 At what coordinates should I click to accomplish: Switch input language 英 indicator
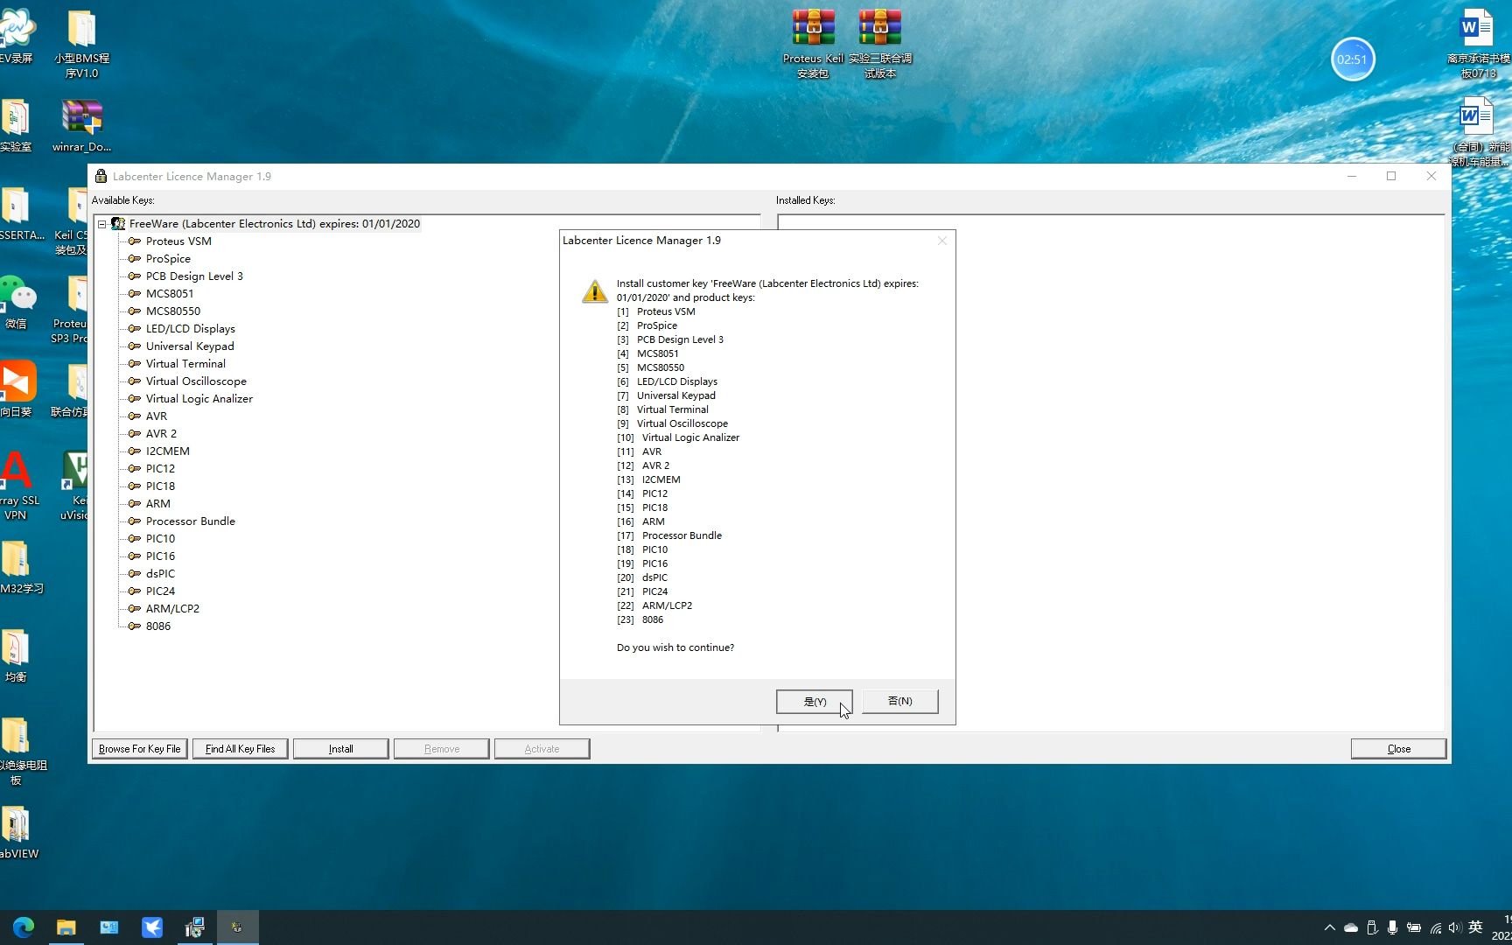(x=1476, y=927)
